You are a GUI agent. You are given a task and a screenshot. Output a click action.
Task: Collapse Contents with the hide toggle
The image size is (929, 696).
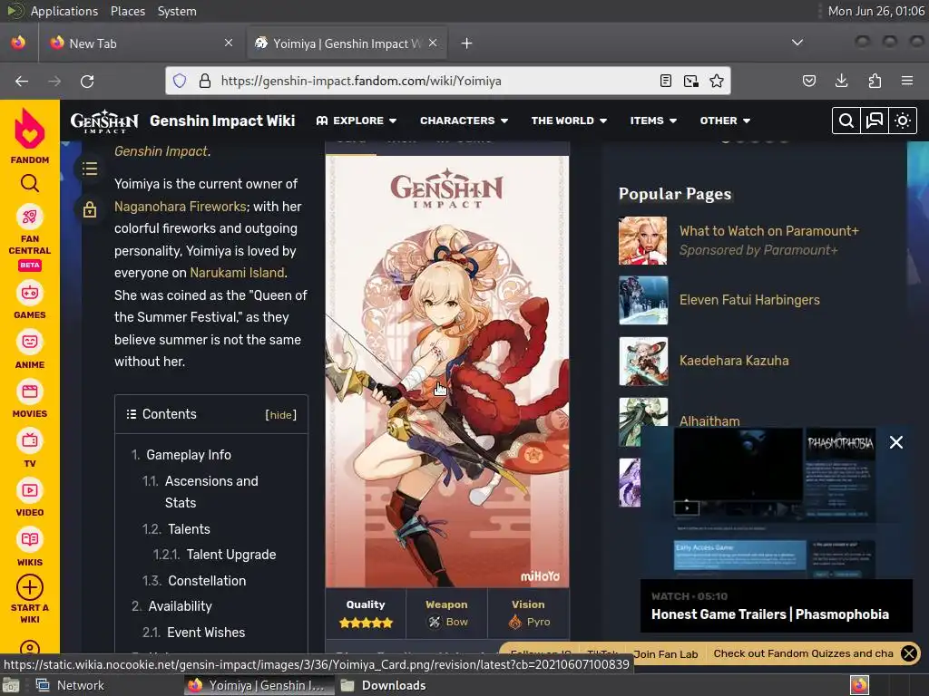click(281, 415)
